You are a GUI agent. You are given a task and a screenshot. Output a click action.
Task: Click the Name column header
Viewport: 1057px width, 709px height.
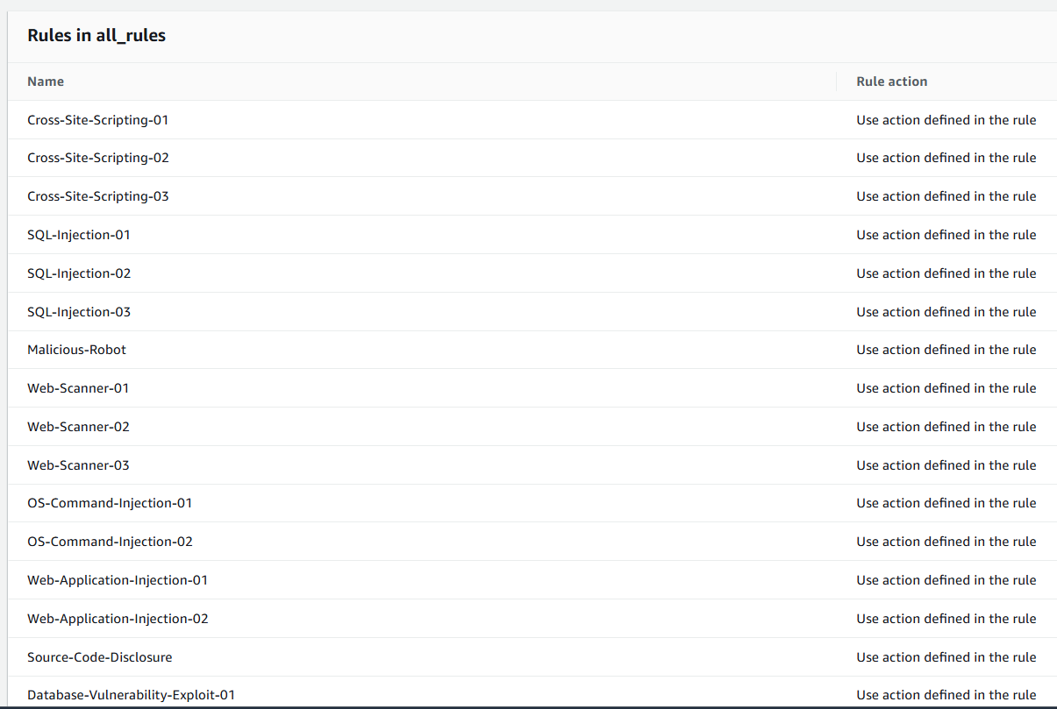pos(46,82)
